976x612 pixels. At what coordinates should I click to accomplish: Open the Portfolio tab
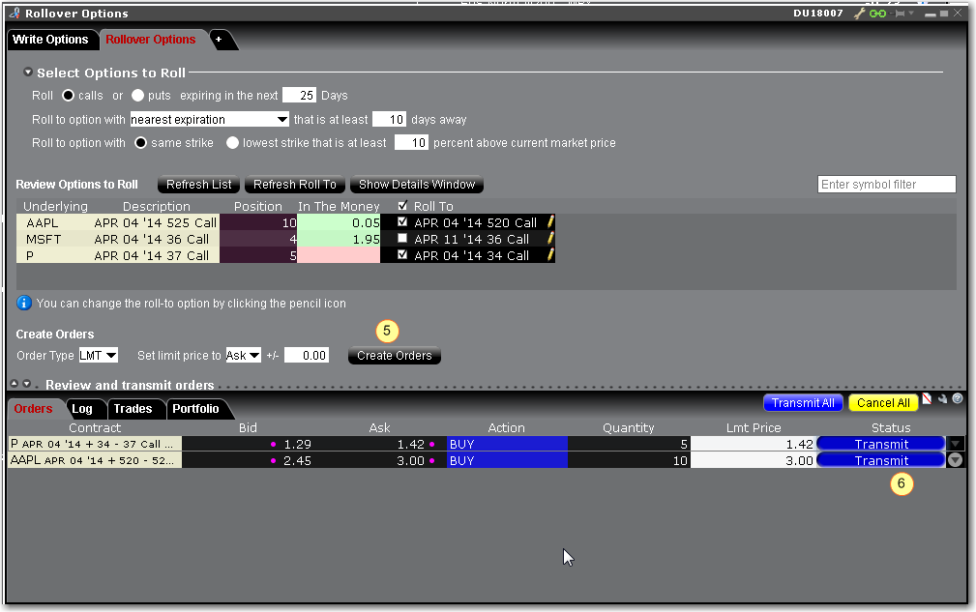[x=196, y=409]
